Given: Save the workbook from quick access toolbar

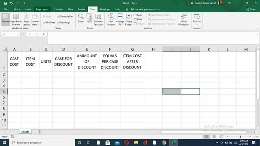Looking at the screenshot, I should pos(5,3).
